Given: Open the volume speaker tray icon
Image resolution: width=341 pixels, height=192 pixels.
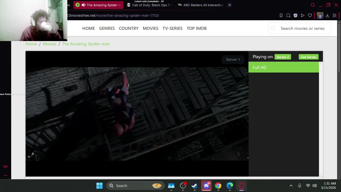Looking at the screenshot, I should [x=314, y=186].
